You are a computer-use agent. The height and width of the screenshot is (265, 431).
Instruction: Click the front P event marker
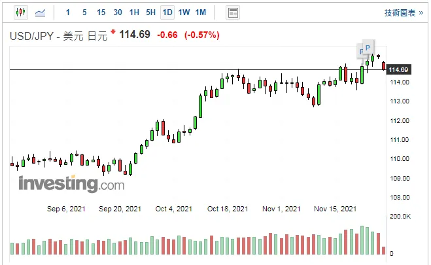(368, 48)
